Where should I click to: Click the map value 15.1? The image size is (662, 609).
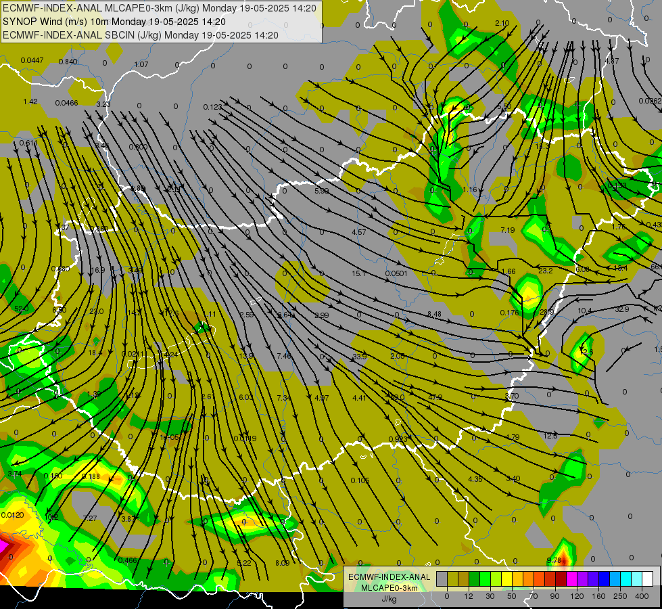pos(358,273)
